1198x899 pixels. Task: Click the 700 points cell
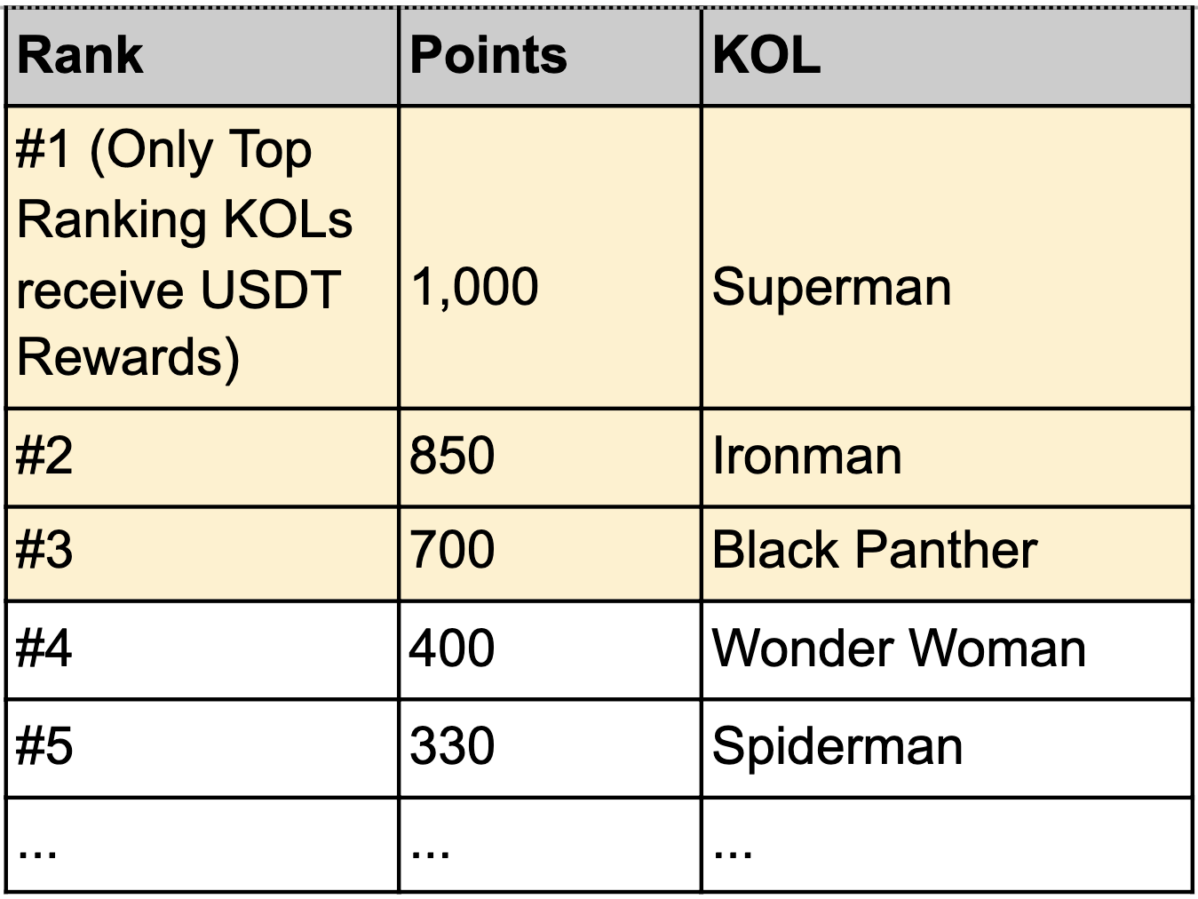[x=550, y=553]
